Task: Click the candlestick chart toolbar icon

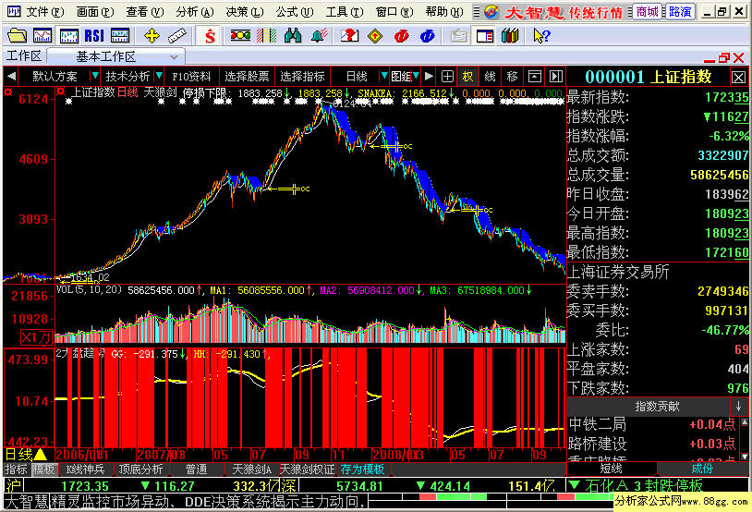Action: [68, 35]
